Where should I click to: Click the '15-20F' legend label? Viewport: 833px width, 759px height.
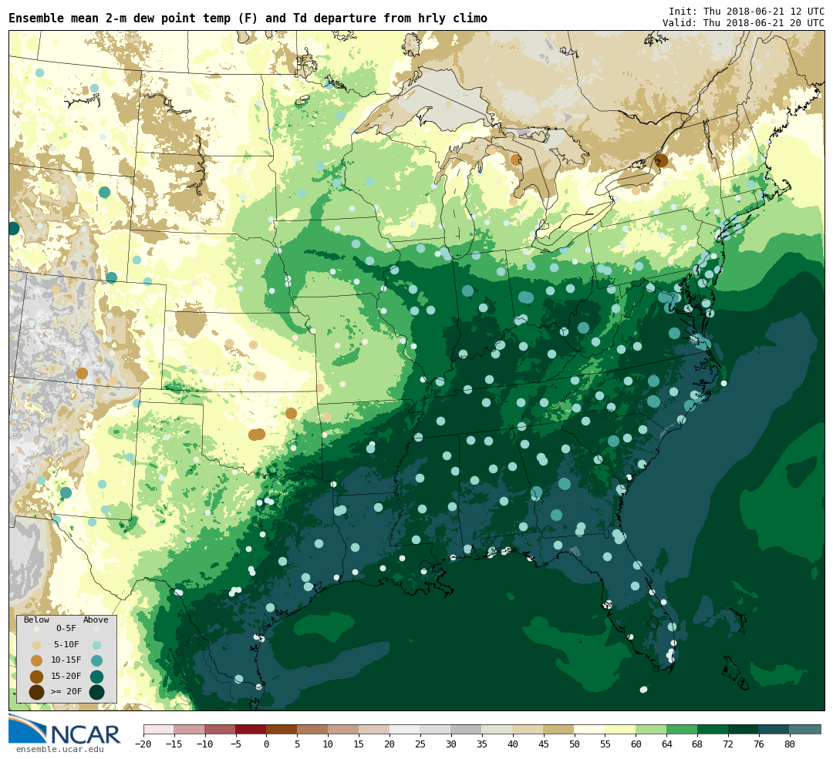[66, 676]
